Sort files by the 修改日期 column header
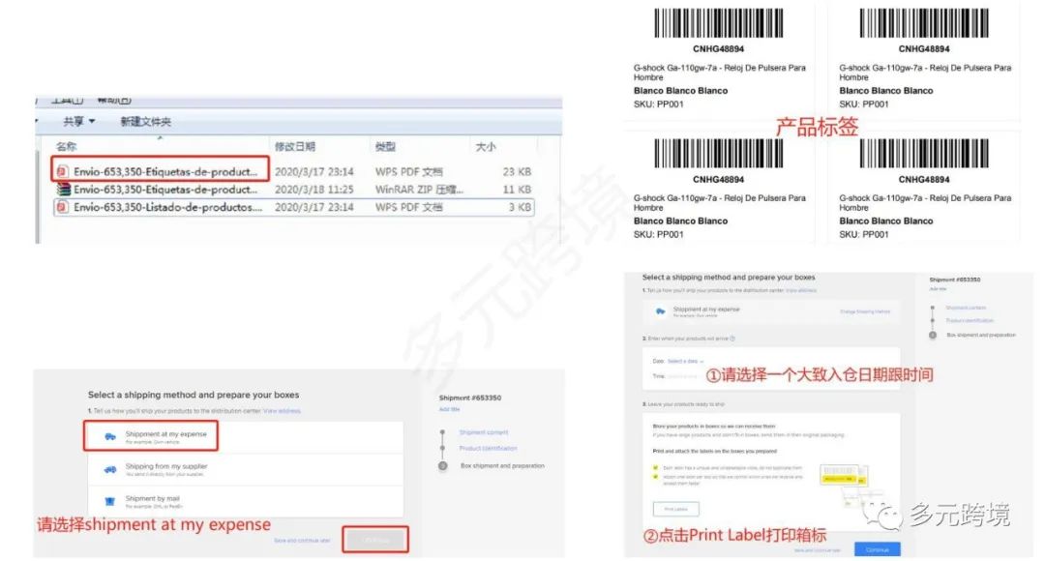The width and height of the screenshot is (1045, 561). click(294, 147)
